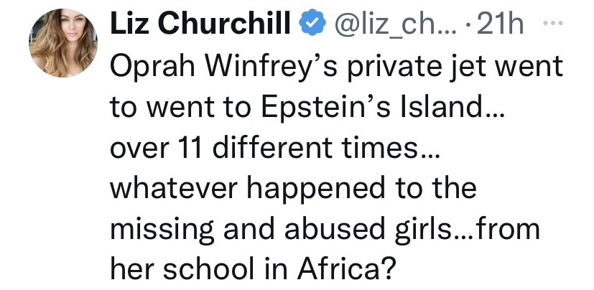
Task: Click the word 'Africa?' in the tweet
Action: click(x=346, y=268)
